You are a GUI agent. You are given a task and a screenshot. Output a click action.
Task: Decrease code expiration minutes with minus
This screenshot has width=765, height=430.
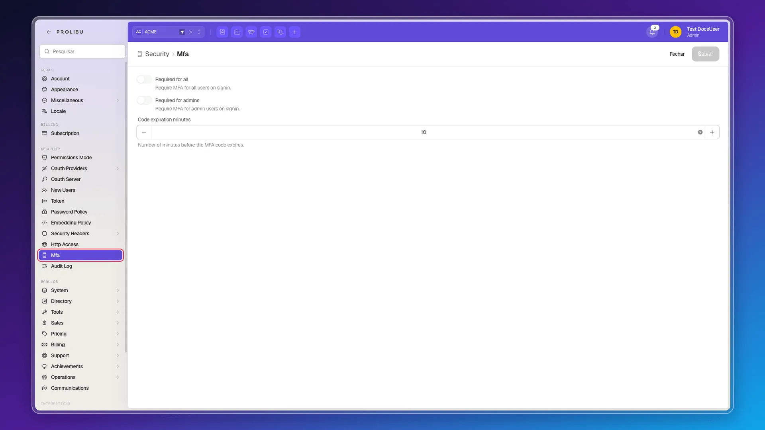[144, 132]
